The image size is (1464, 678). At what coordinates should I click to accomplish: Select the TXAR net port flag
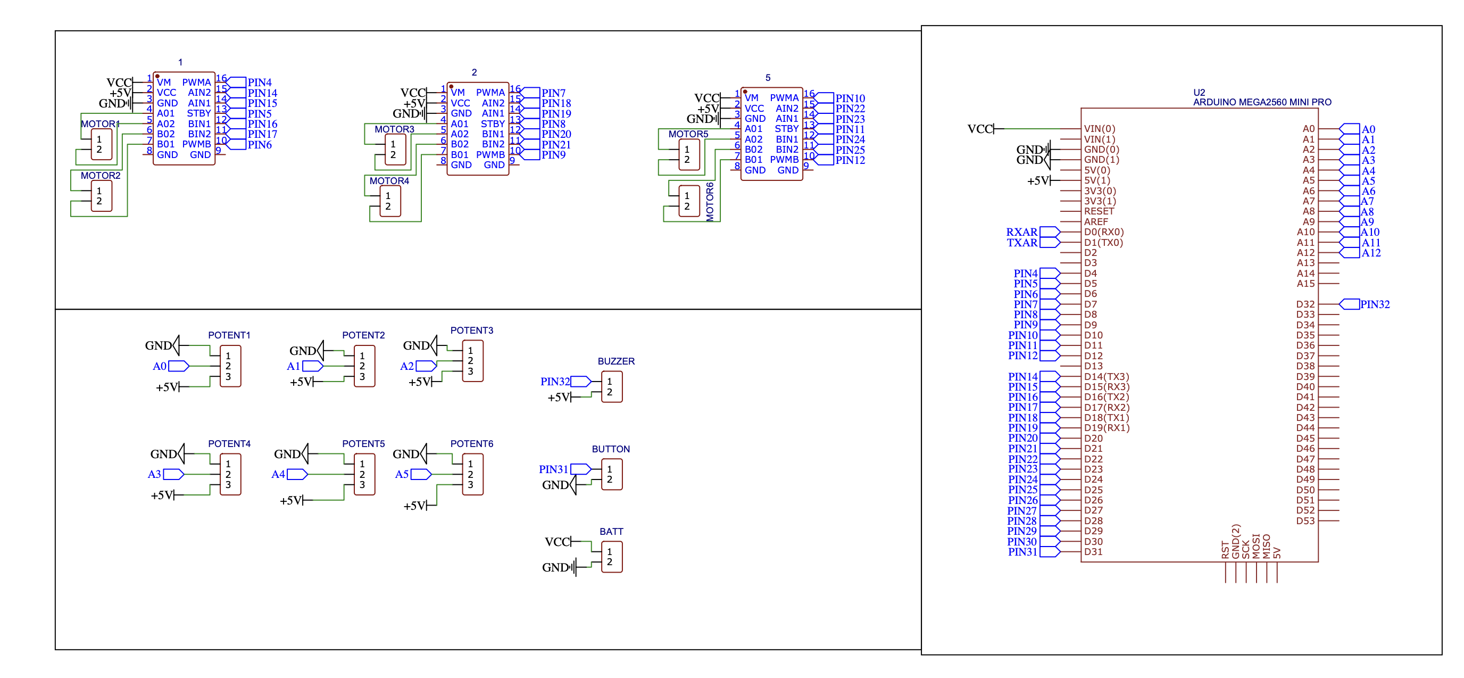1049,243
